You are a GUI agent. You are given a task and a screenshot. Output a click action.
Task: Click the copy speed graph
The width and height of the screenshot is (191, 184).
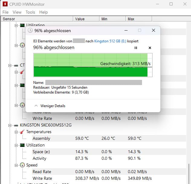[x=93, y=65]
